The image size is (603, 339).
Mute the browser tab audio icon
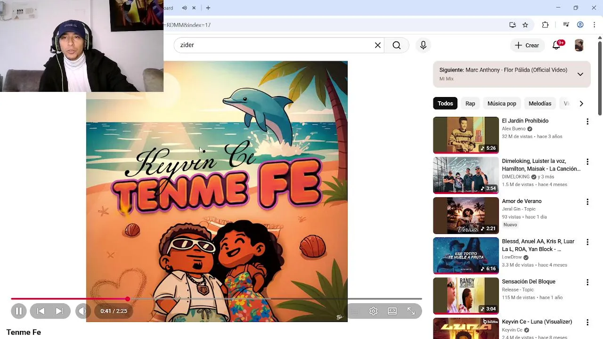(x=184, y=8)
